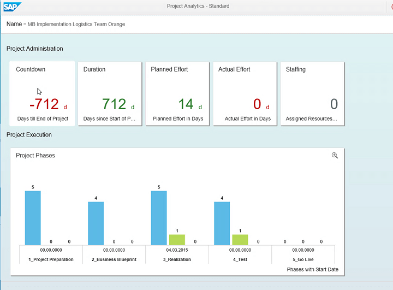The width and height of the screenshot is (393, 290).
Task: Select green bar for 4_Test
Action: [x=240, y=240]
